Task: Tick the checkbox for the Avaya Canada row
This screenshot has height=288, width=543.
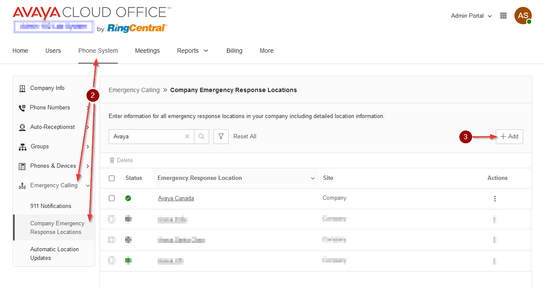Action: (x=112, y=198)
